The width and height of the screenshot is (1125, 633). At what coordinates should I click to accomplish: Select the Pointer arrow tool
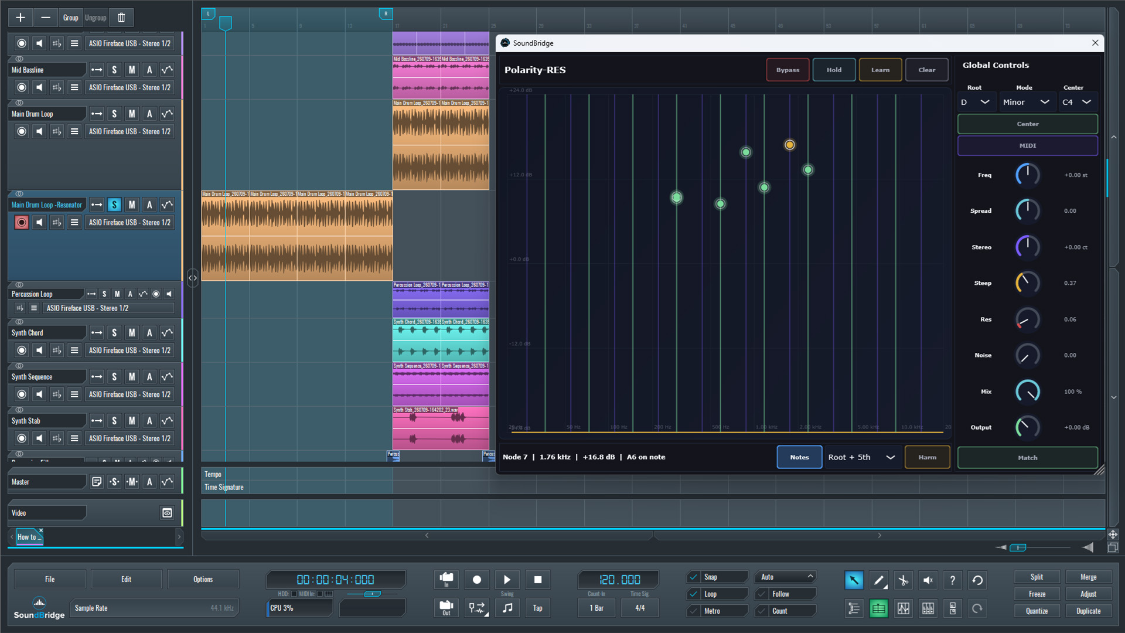tap(854, 580)
